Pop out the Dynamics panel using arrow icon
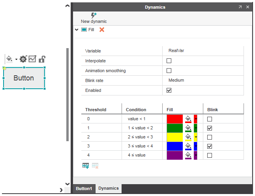The width and height of the screenshot is (255, 196). coord(240,7)
